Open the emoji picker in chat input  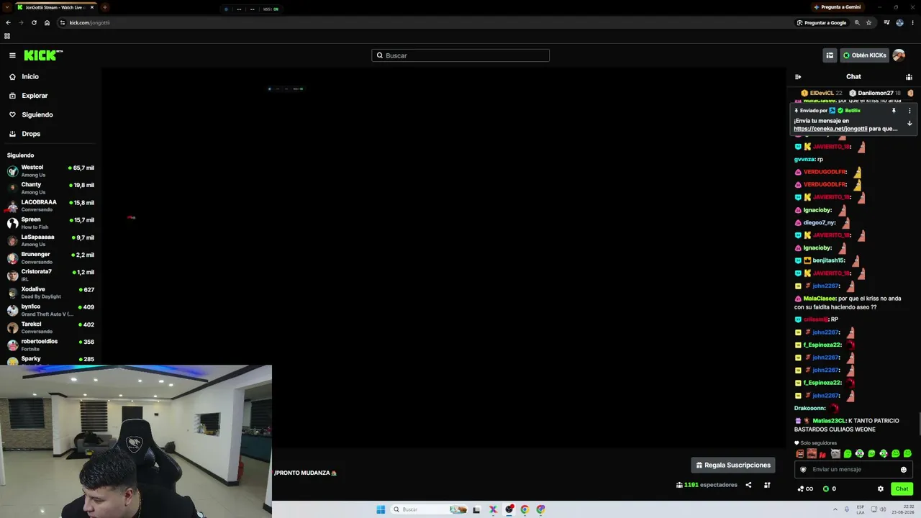[x=904, y=470]
